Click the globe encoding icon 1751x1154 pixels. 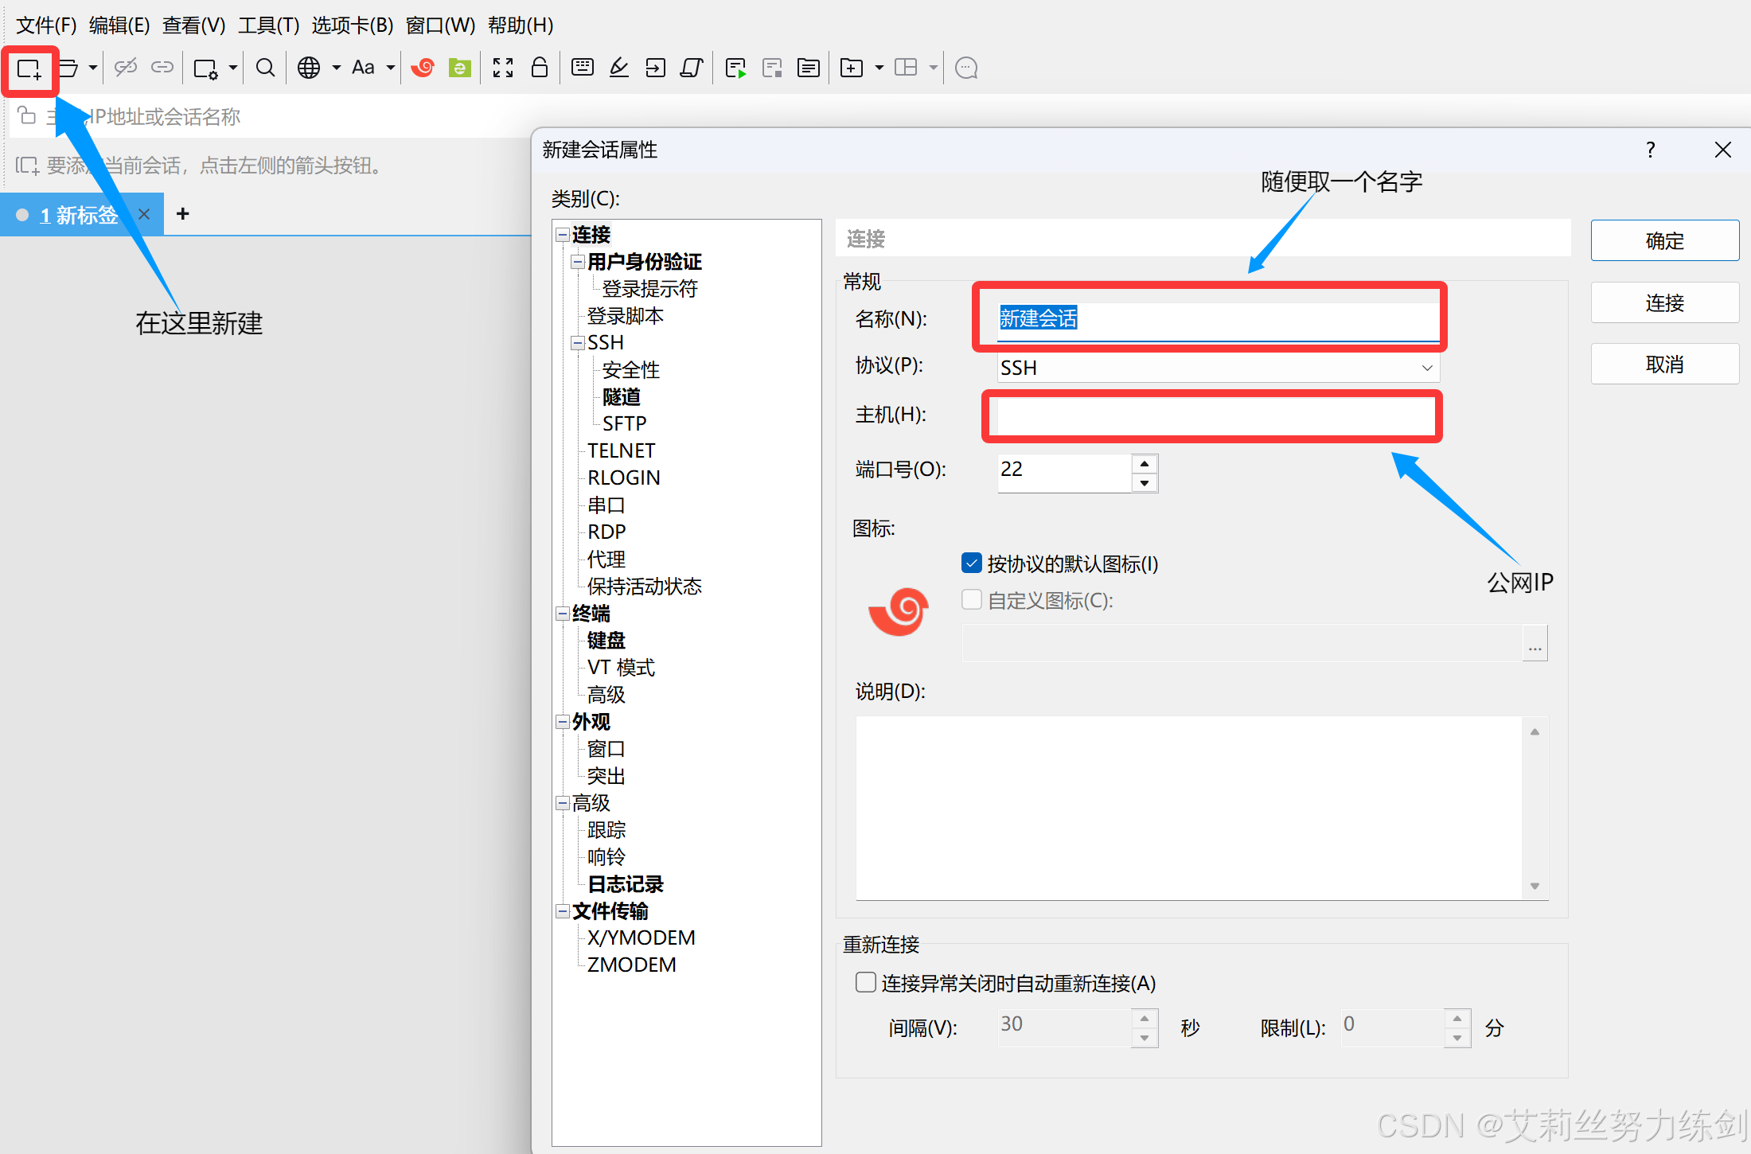point(309,68)
